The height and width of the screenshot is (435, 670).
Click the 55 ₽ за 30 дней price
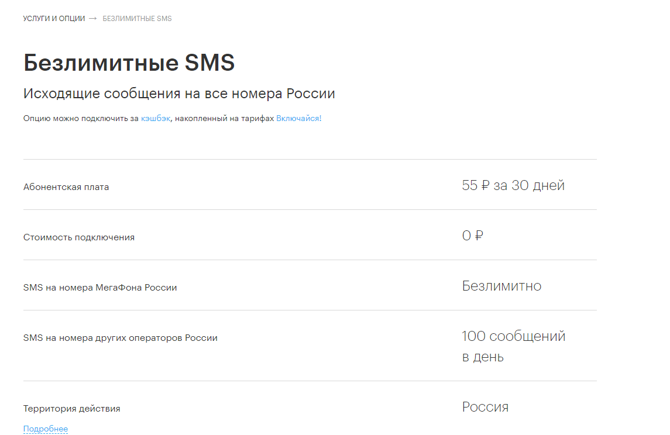click(x=513, y=185)
